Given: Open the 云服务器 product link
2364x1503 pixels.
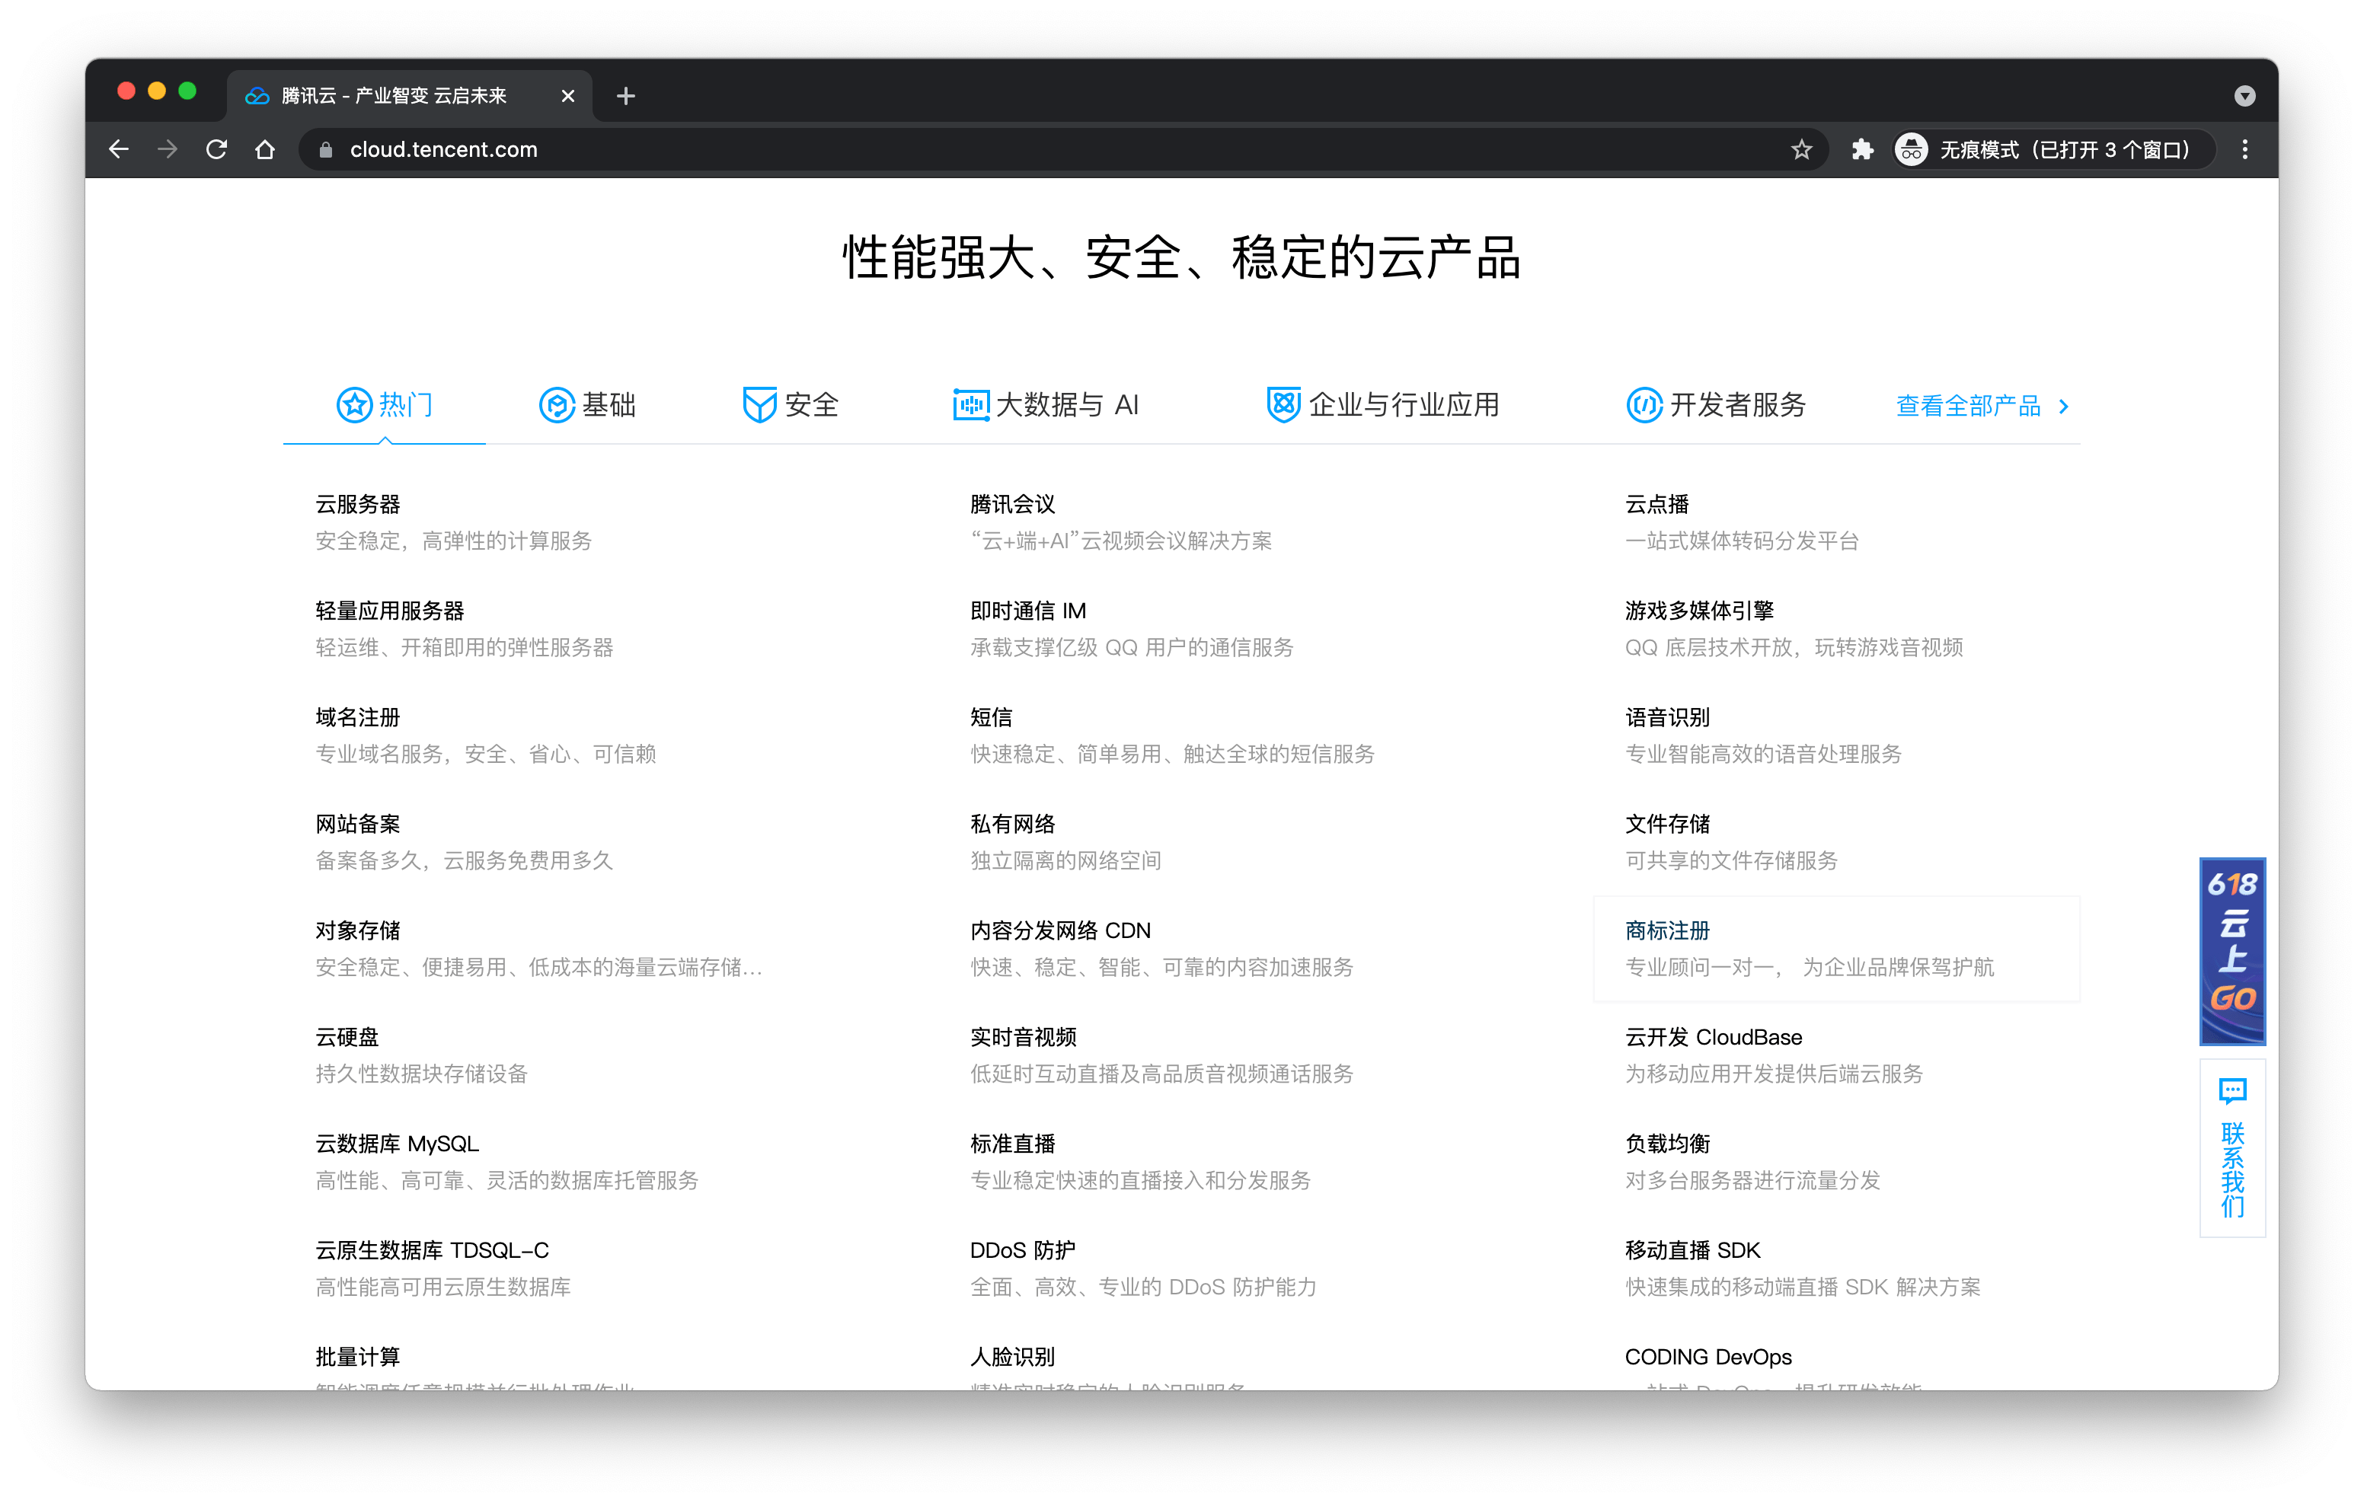Looking at the screenshot, I should (357, 503).
